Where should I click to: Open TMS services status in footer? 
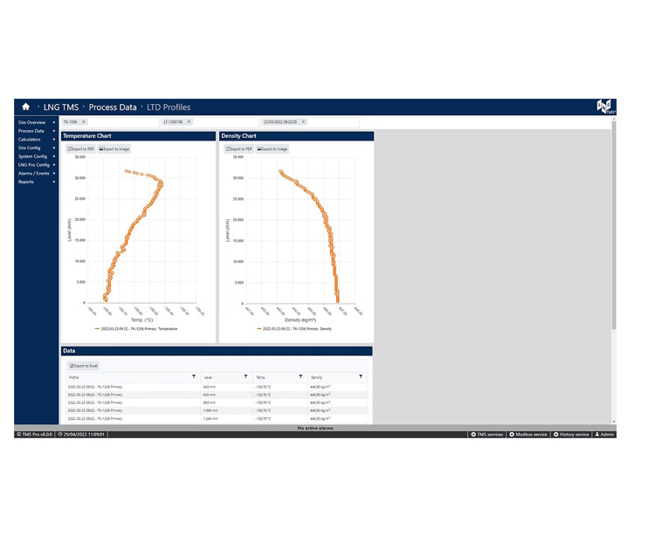pyautogui.click(x=486, y=434)
